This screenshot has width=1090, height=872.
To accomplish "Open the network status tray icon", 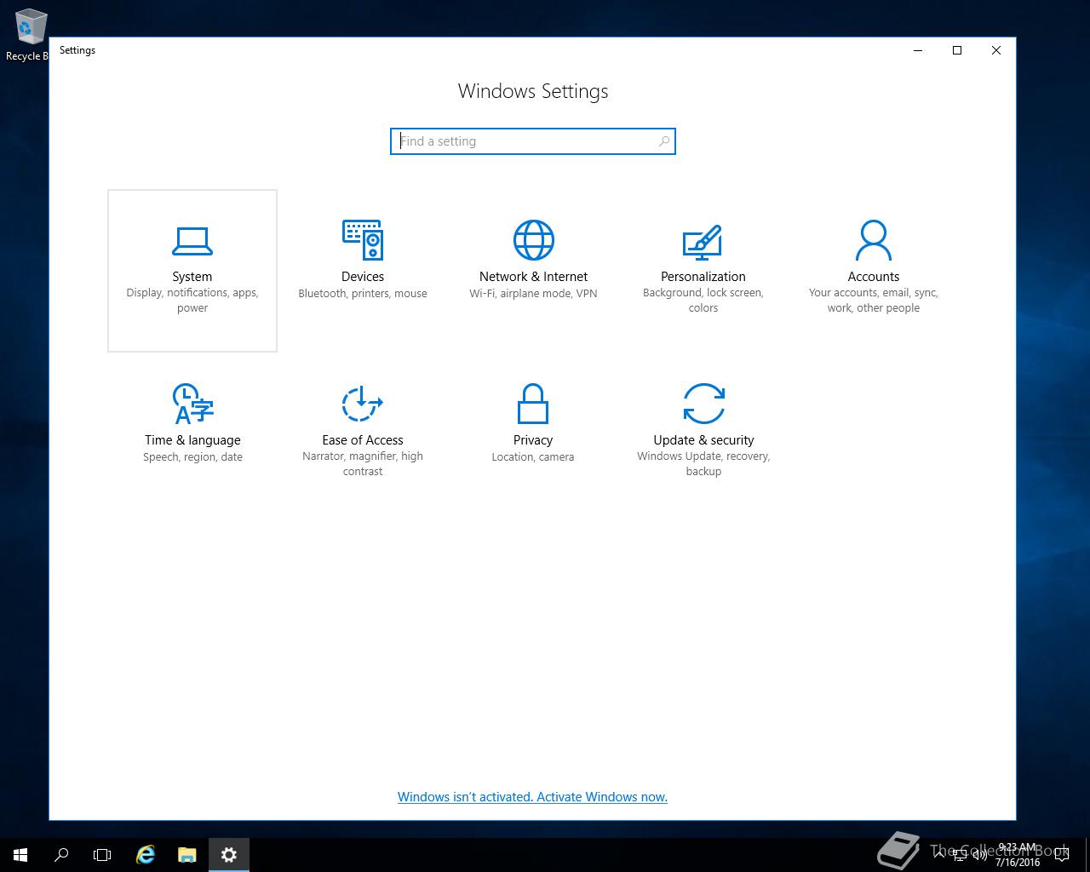I will 960,855.
